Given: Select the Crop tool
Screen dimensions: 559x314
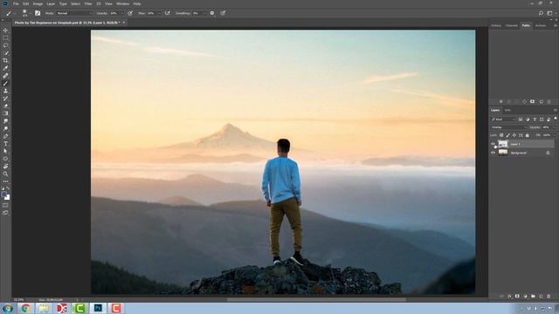Looking at the screenshot, I should pos(5,60).
